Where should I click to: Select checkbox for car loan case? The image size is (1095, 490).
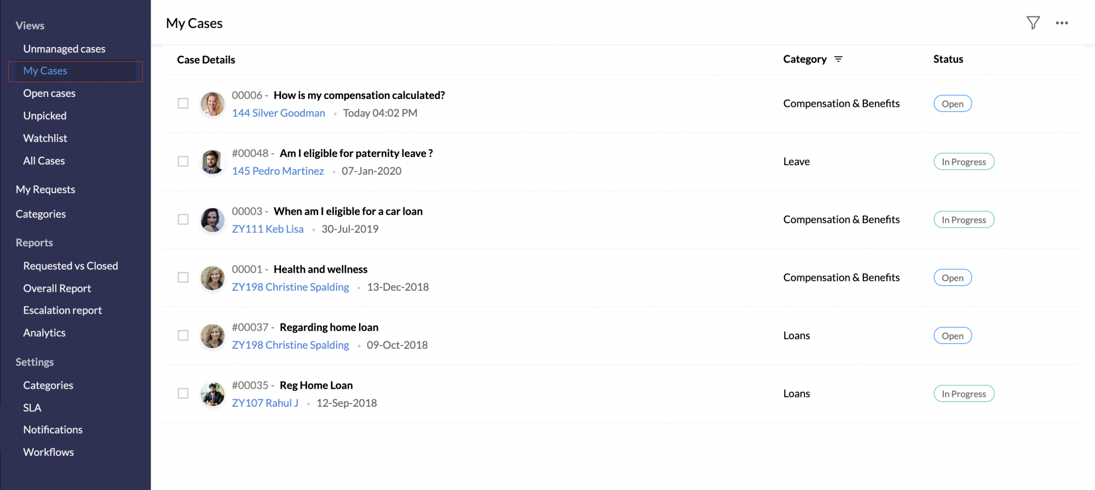(x=183, y=220)
